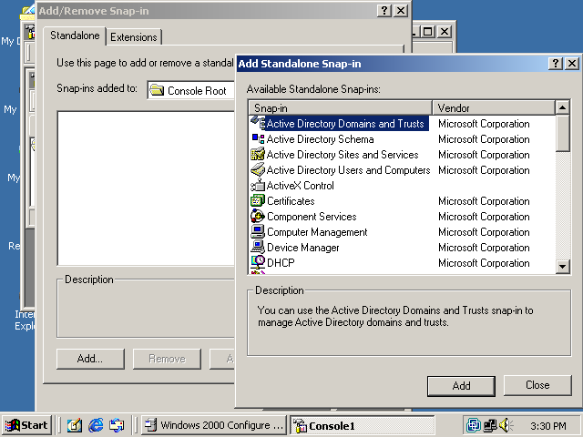This screenshot has height=437, width=583.
Task: Click the Help question mark in Add Standalone Snap-in
Action: (x=556, y=64)
